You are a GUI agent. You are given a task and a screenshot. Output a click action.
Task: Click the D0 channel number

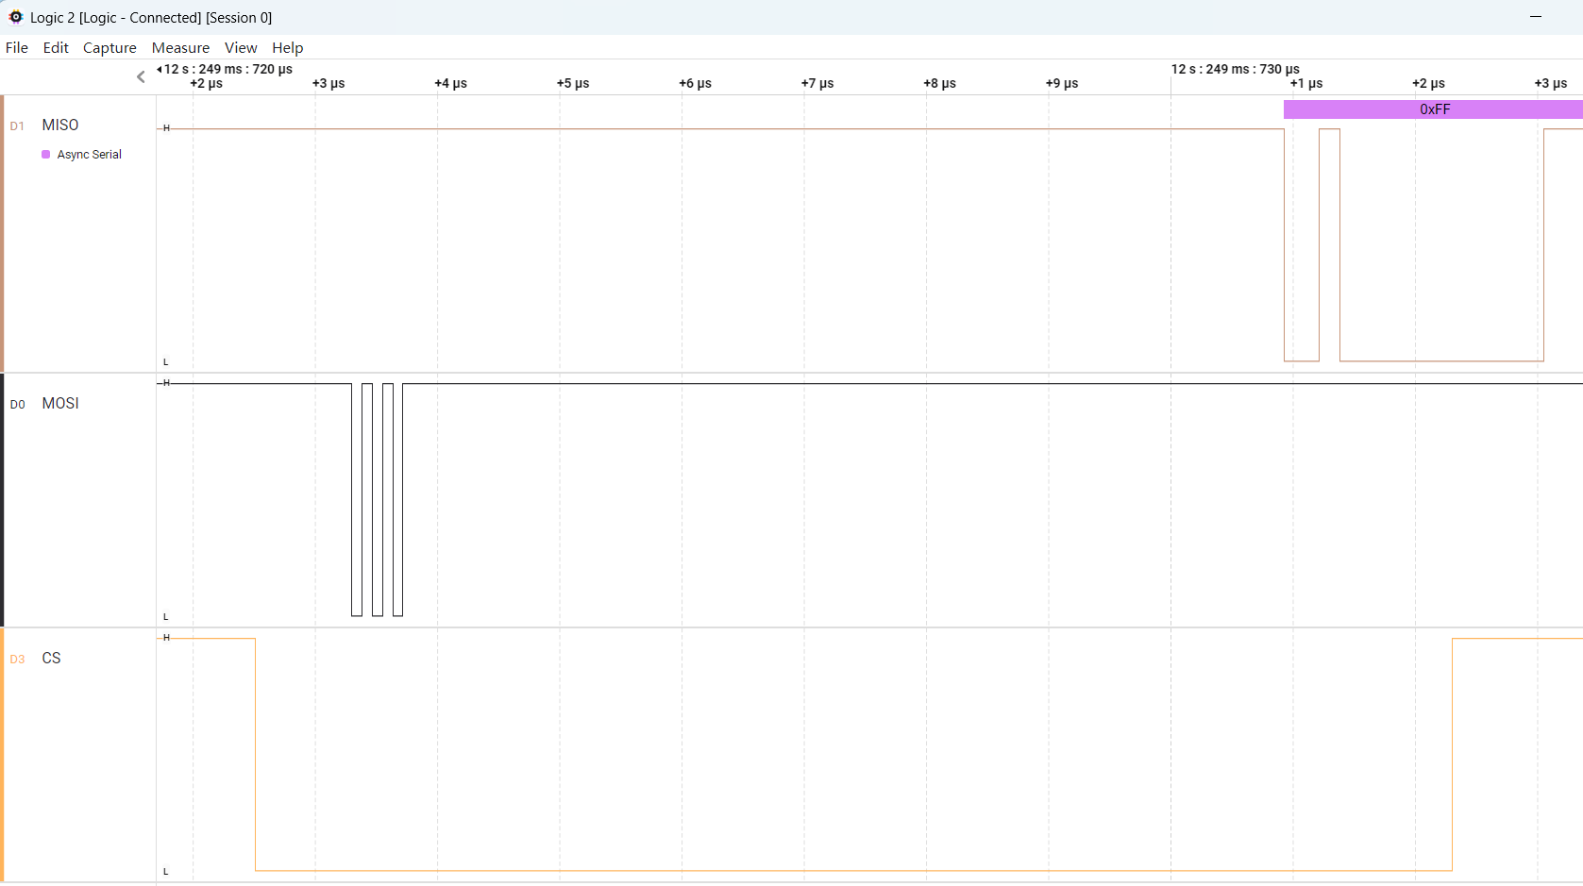point(17,405)
